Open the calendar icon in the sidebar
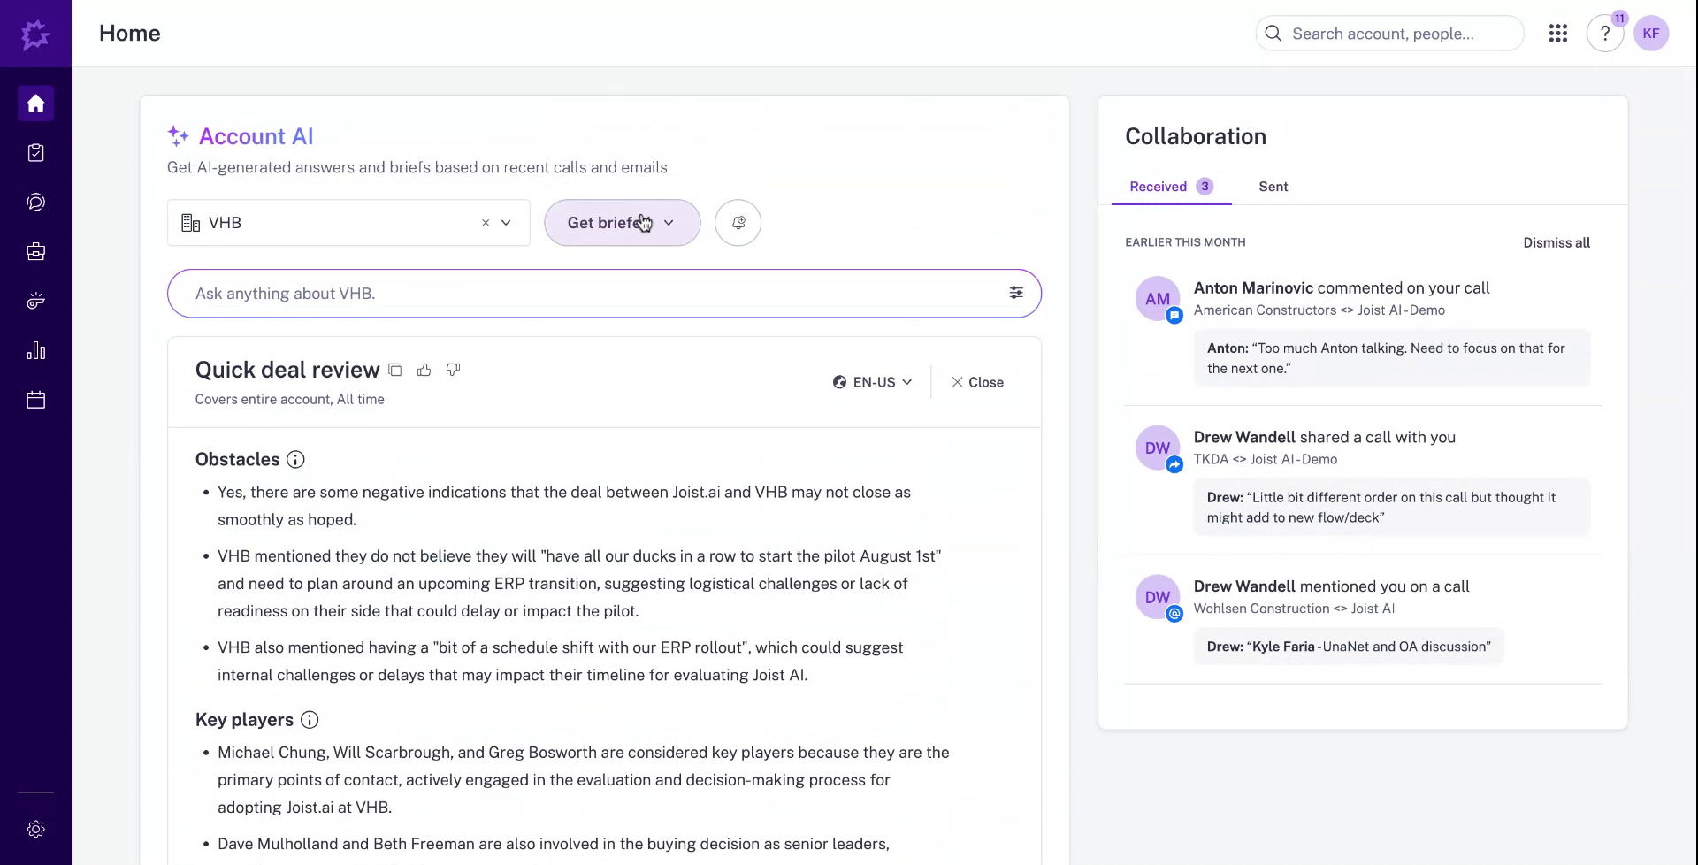 35,399
